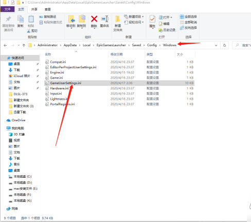Switch to the View ribbon tab

point(48,9)
